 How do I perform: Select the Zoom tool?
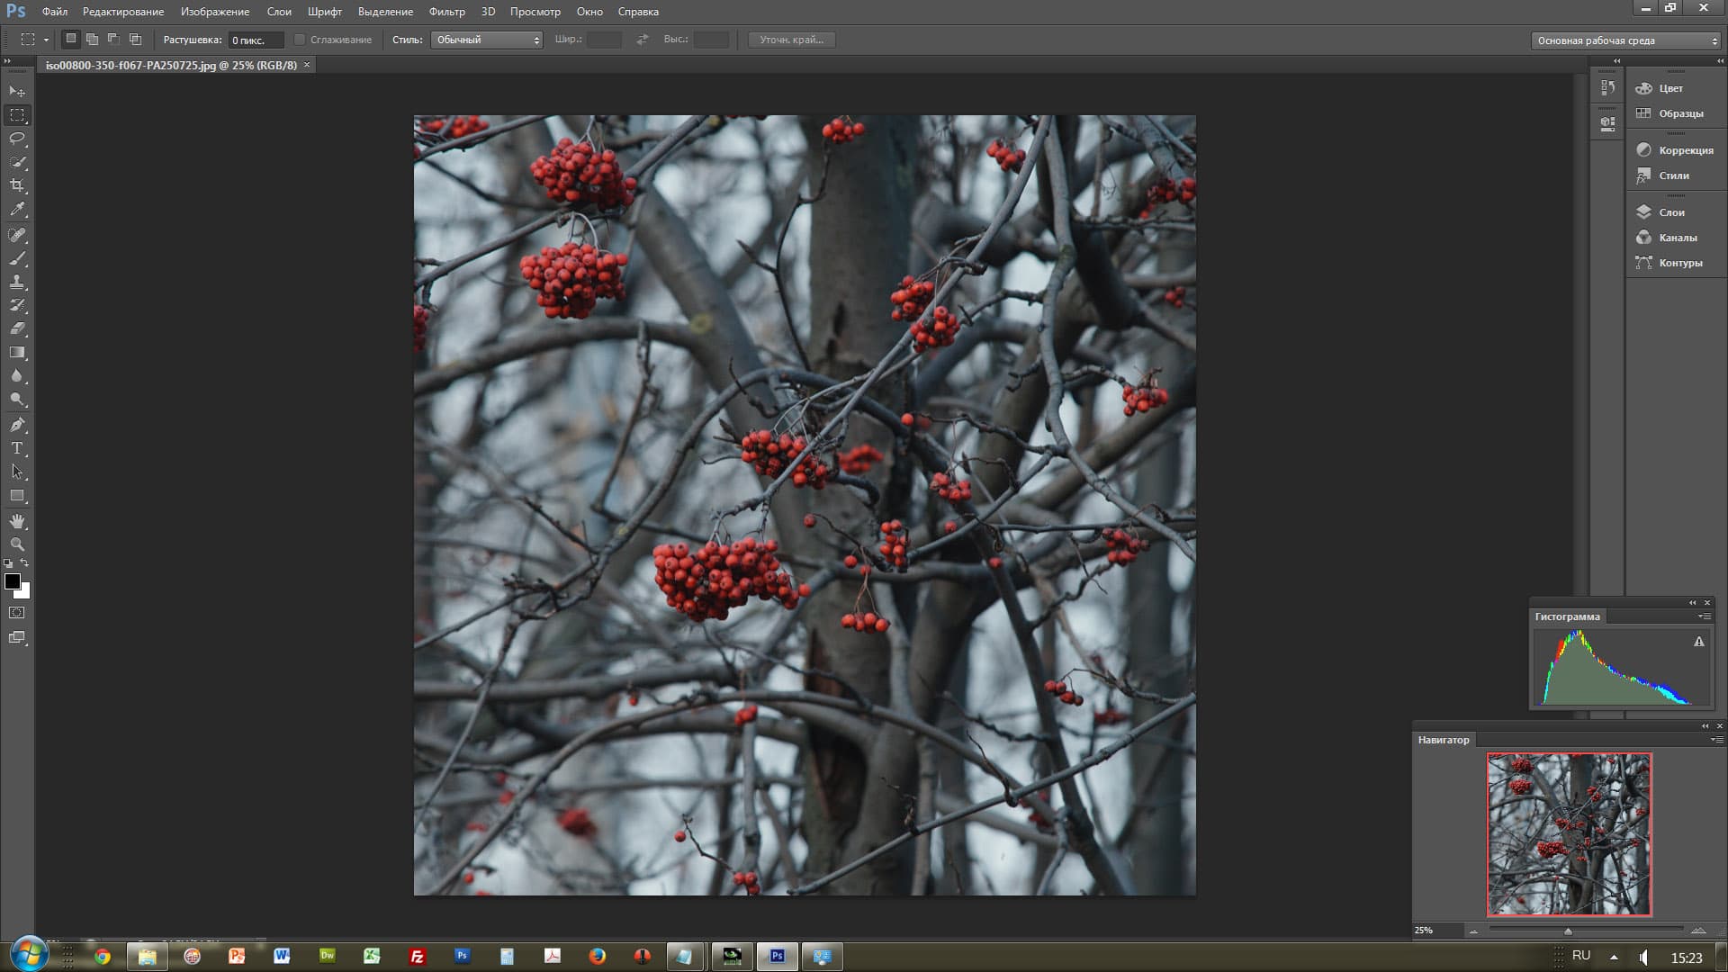17,544
